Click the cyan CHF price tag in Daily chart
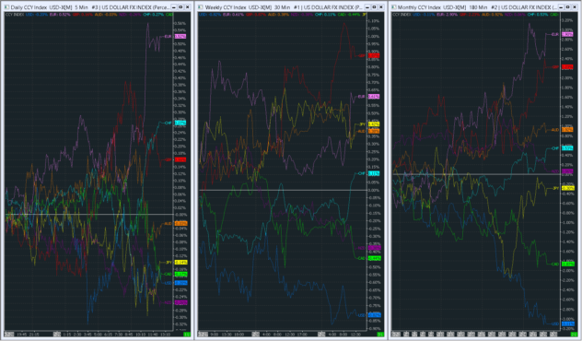Screen dimensions: 582x341 pyautogui.click(x=180, y=123)
